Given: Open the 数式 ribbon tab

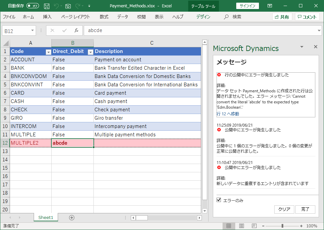Looking at the screenshot, I should click(x=104, y=17).
